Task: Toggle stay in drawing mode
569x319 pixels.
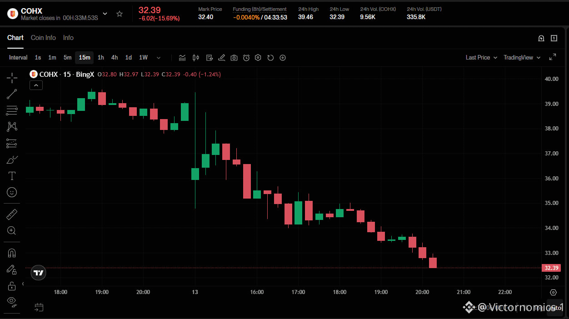Action: click(x=12, y=269)
